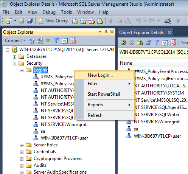Click the Analysis Services XMLA Query icon
This screenshot has height=174, width=188.
pos(100,21)
